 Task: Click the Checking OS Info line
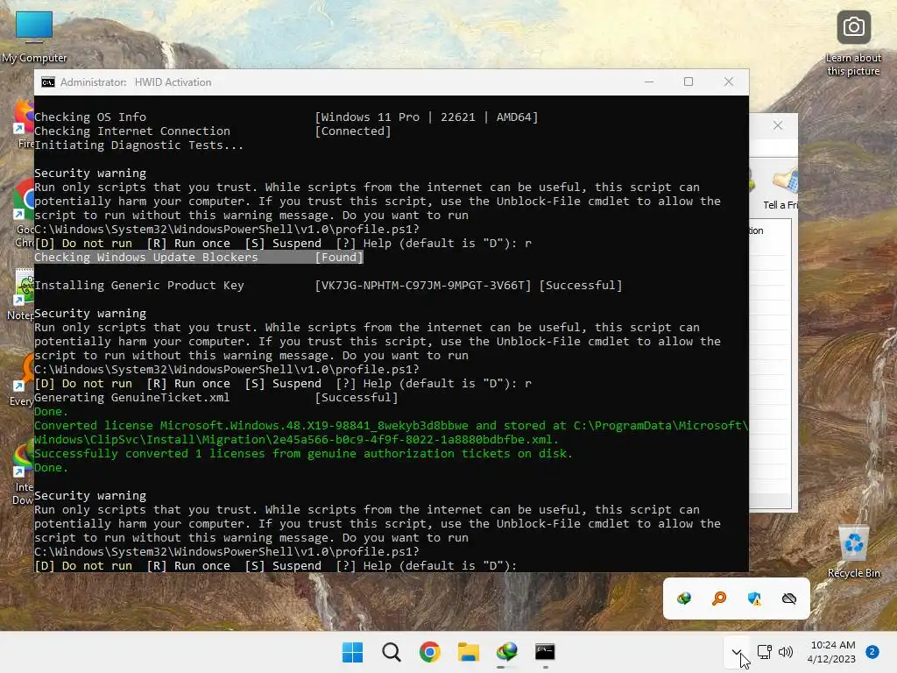point(286,117)
